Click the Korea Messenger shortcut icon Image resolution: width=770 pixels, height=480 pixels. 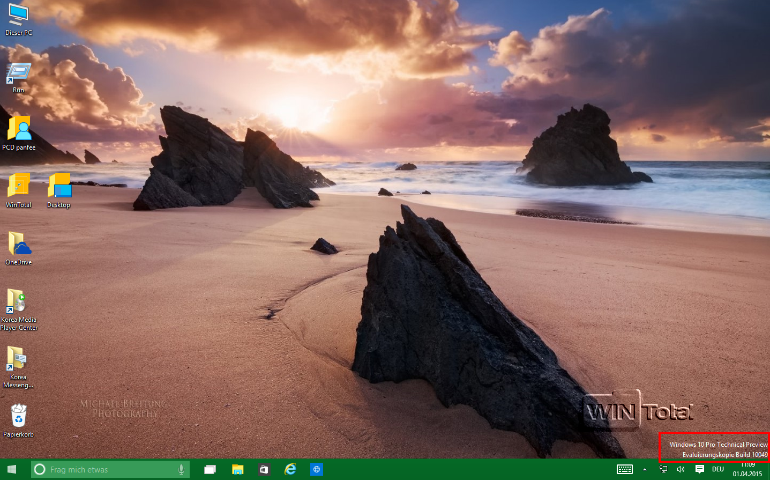click(x=17, y=358)
